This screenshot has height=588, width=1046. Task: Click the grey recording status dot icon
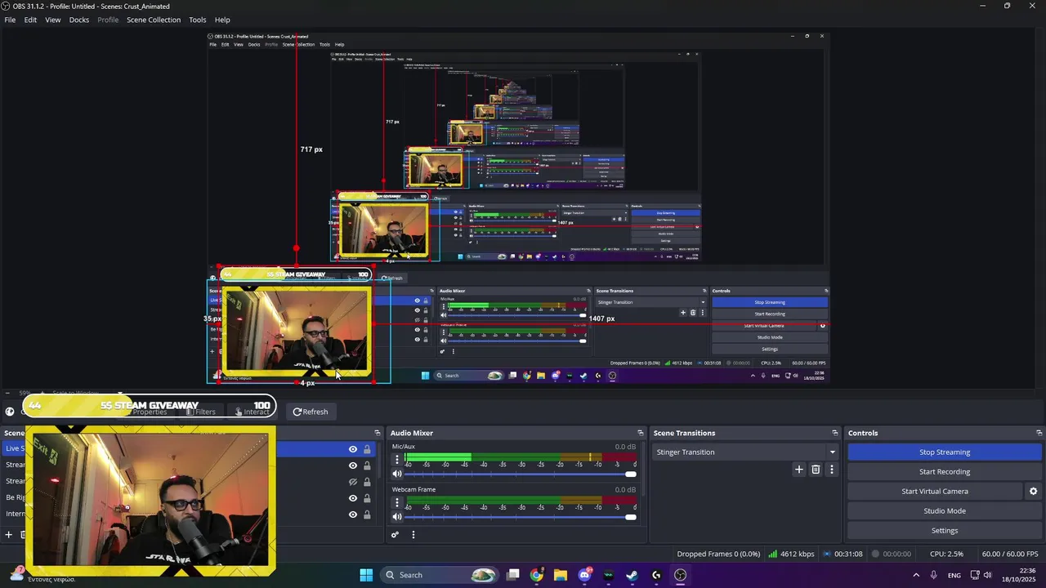point(875,555)
